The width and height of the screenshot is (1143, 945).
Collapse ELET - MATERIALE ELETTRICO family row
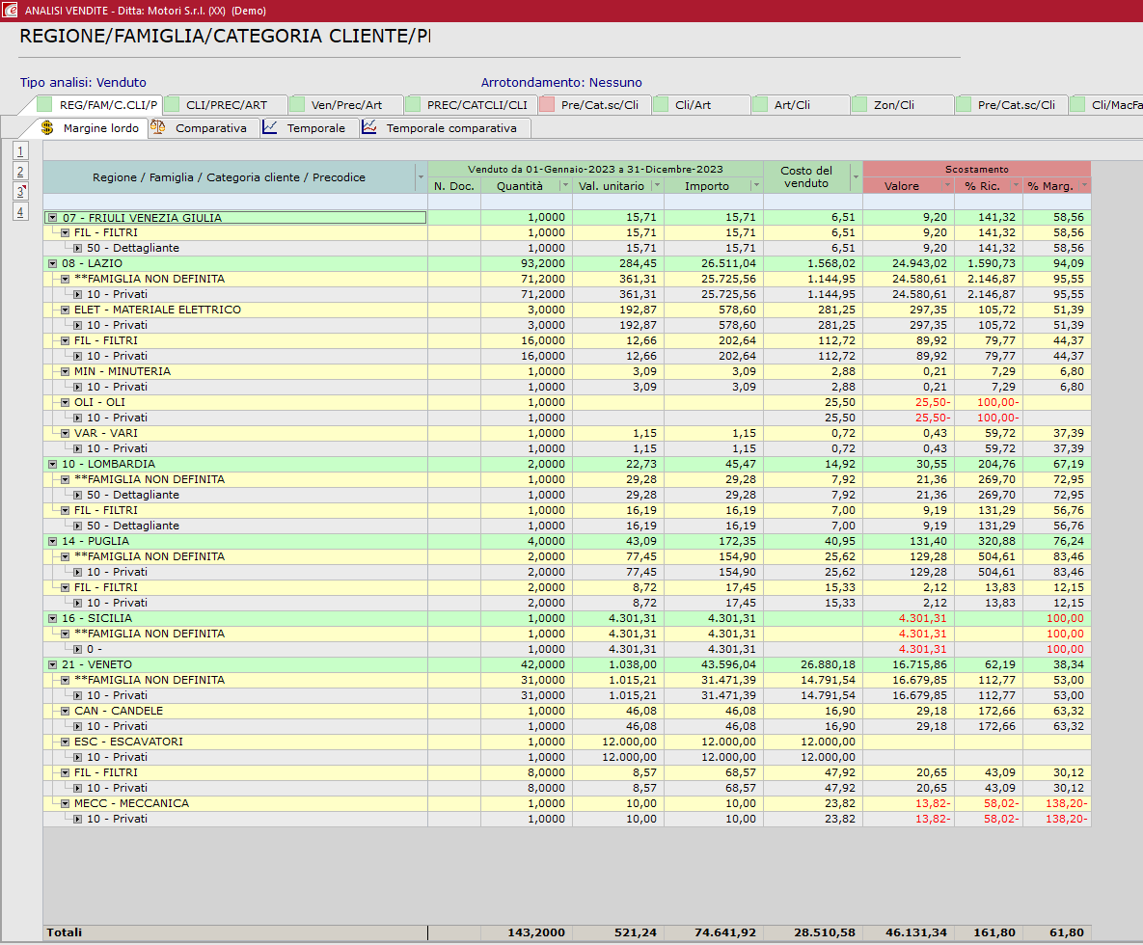coord(66,310)
